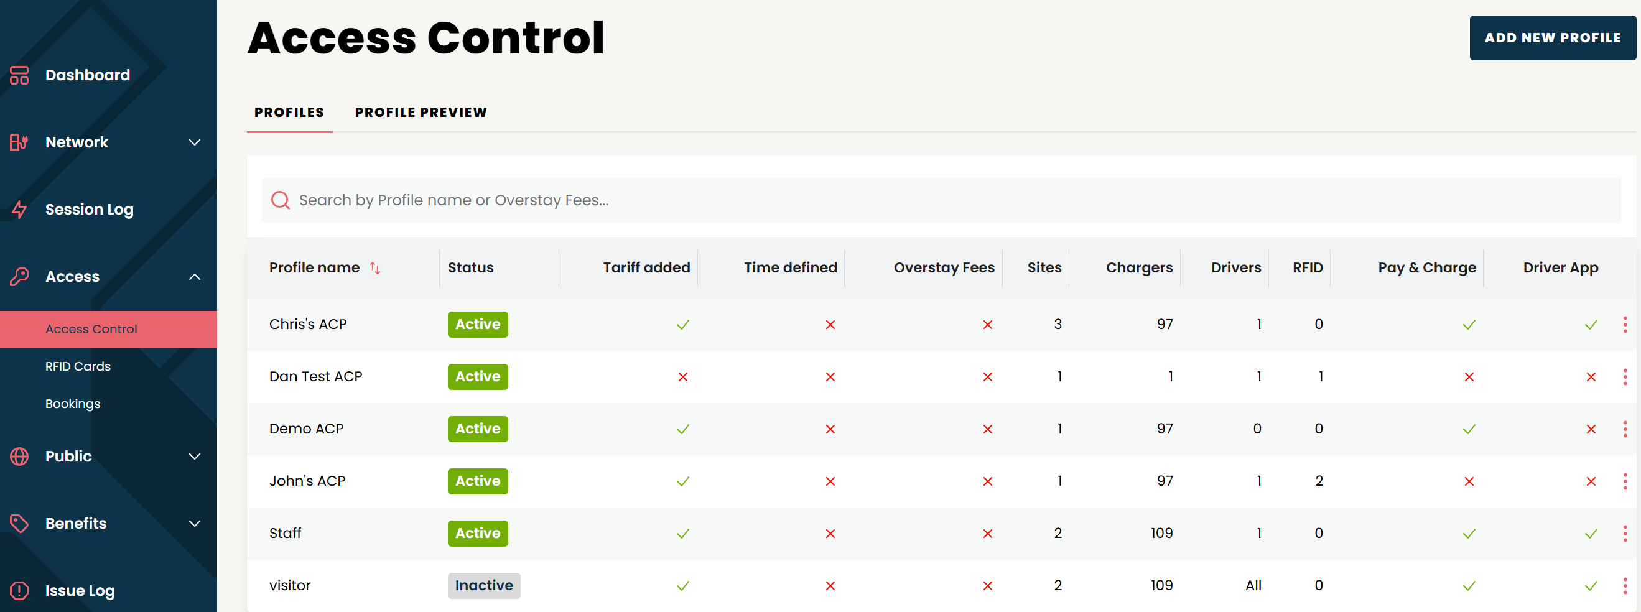Select the RFID Cards menu entry
Viewport: 1641px width, 612px height.
click(x=78, y=366)
